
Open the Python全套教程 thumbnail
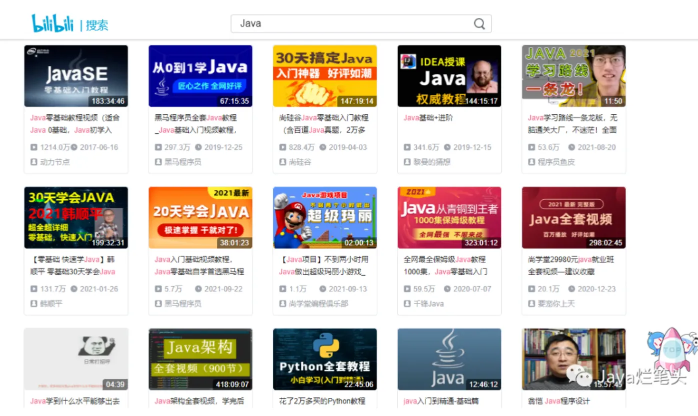tap(325, 359)
